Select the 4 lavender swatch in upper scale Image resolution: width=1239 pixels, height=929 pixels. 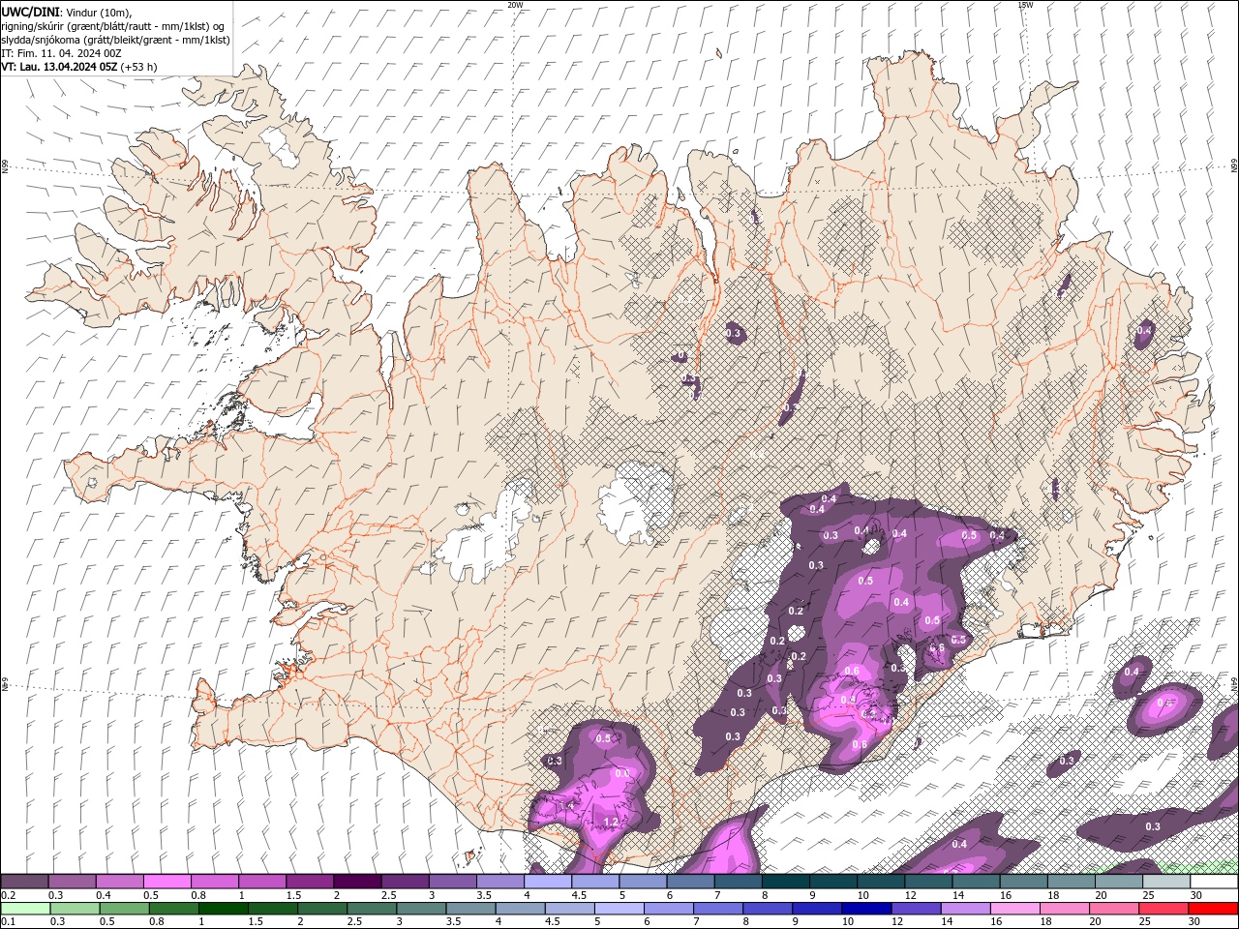pyautogui.click(x=546, y=882)
